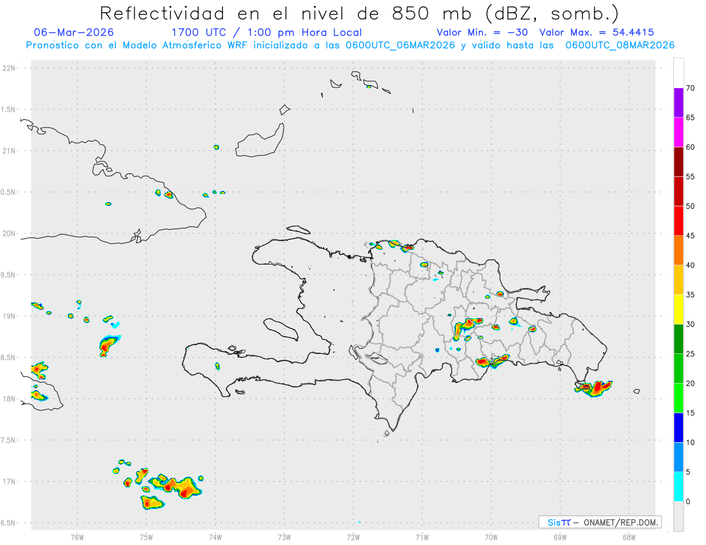
Task: Click the '75W' longitude label
Action: pos(146,537)
